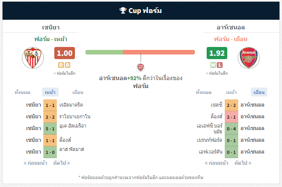Click the first D form badge for Sevilla
The height and width of the screenshot is (187, 282).
point(61,65)
